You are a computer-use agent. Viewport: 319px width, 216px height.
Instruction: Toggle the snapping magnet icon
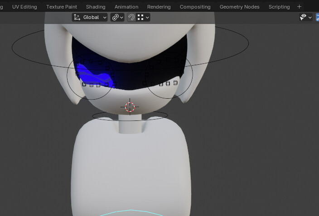tap(131, 17)
